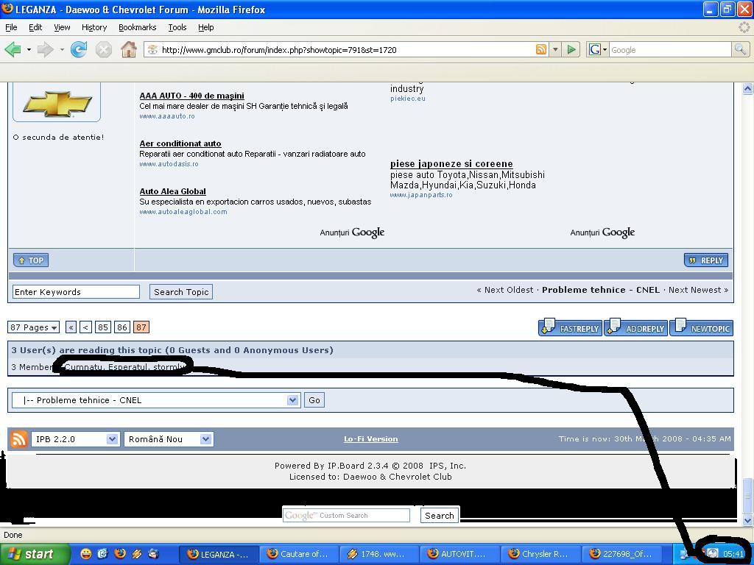Viewport: 754px width, 565px height.
Task: Click the TOP button
Action: click(31, 260)
